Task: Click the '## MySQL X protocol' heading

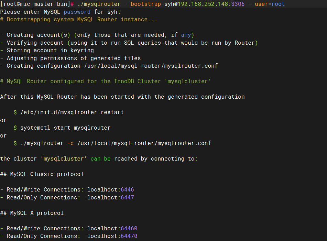Action: (32, 213)
